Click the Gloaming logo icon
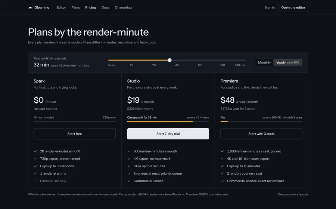 30,8
